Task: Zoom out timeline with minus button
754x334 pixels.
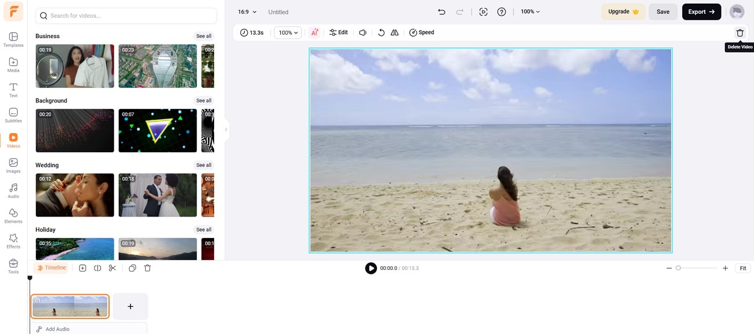Action: (x=669, y=269)
